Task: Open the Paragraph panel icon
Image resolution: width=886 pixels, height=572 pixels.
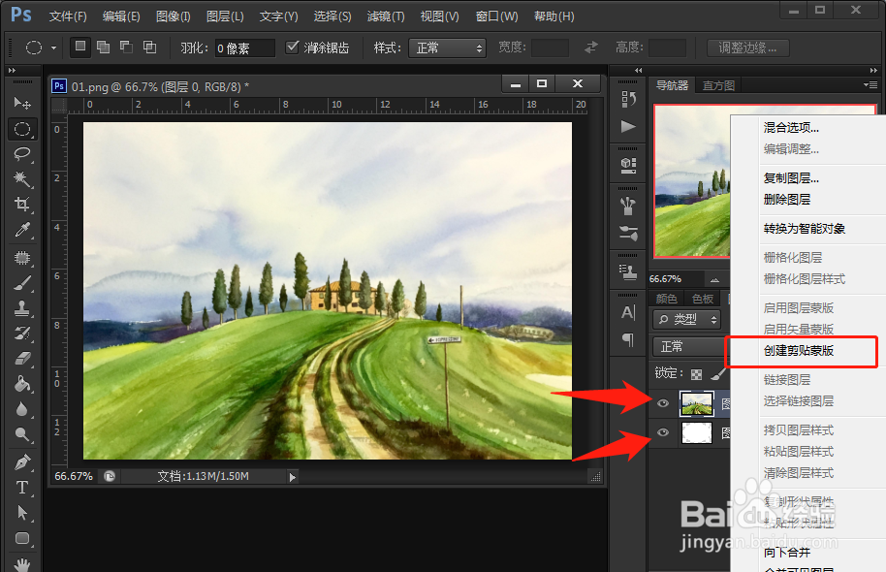Action: 628,339
